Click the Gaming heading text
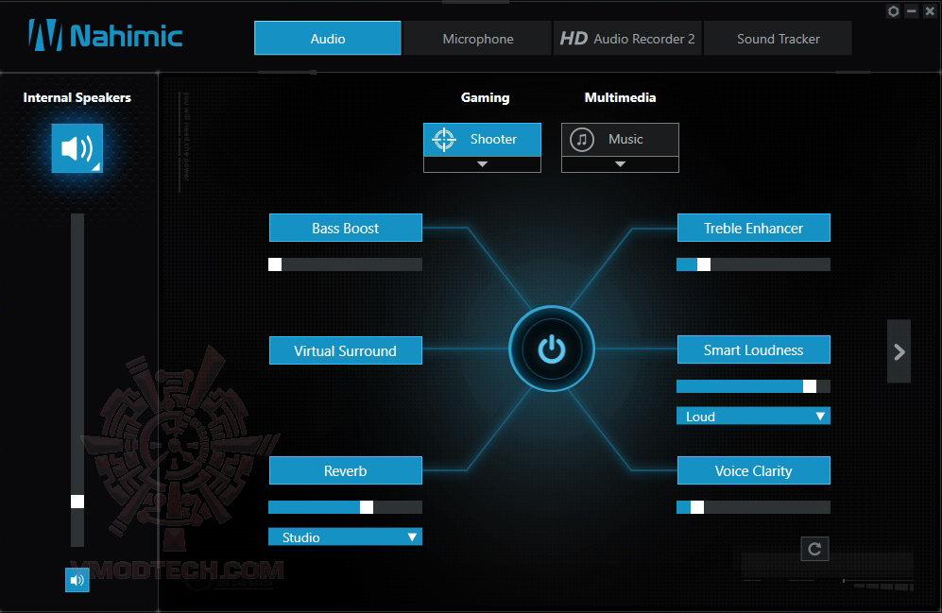 pyautogui.click(x=485, y=97)
